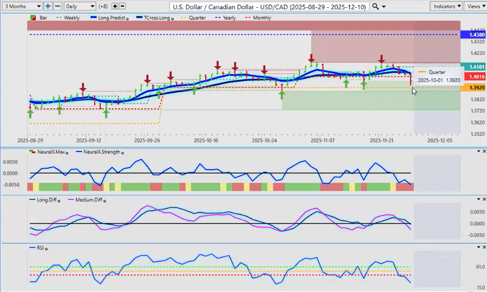Open the Views menu
The image size is (487, 292).
click(x=475, y=6)
